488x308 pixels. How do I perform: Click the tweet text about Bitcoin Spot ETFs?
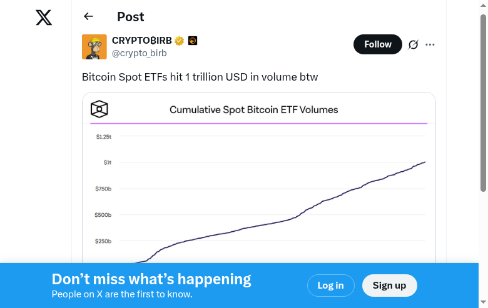point(200,77)
